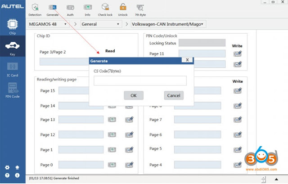288x184 pixels.
Task: Click the Page 7 value field
Action: [198, 120]
